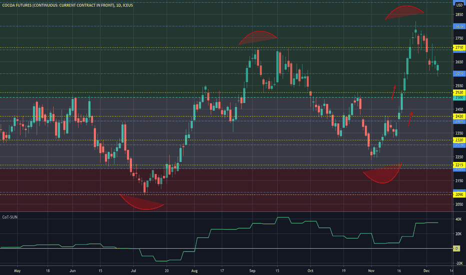466x275 pixels.
Task: Click the 2450 price axis value
Action: tap(459, 109)
